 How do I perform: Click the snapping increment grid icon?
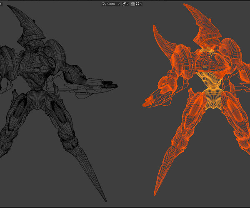click(137, 4)
